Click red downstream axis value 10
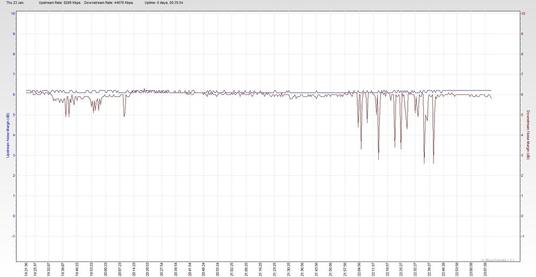This screenshot has width=536, height=277. 523,13
